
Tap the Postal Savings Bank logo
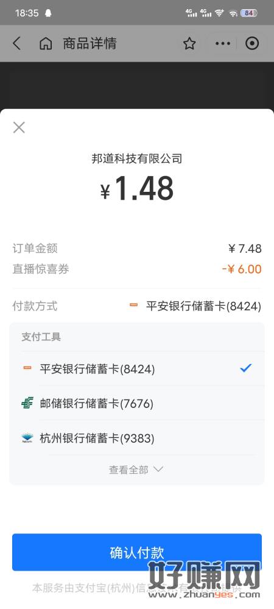(27, 404)
